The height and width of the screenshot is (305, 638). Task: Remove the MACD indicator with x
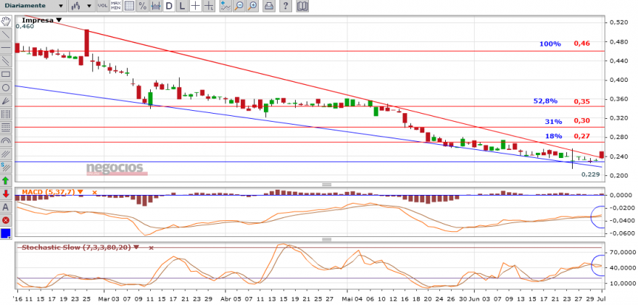(94, 192)
